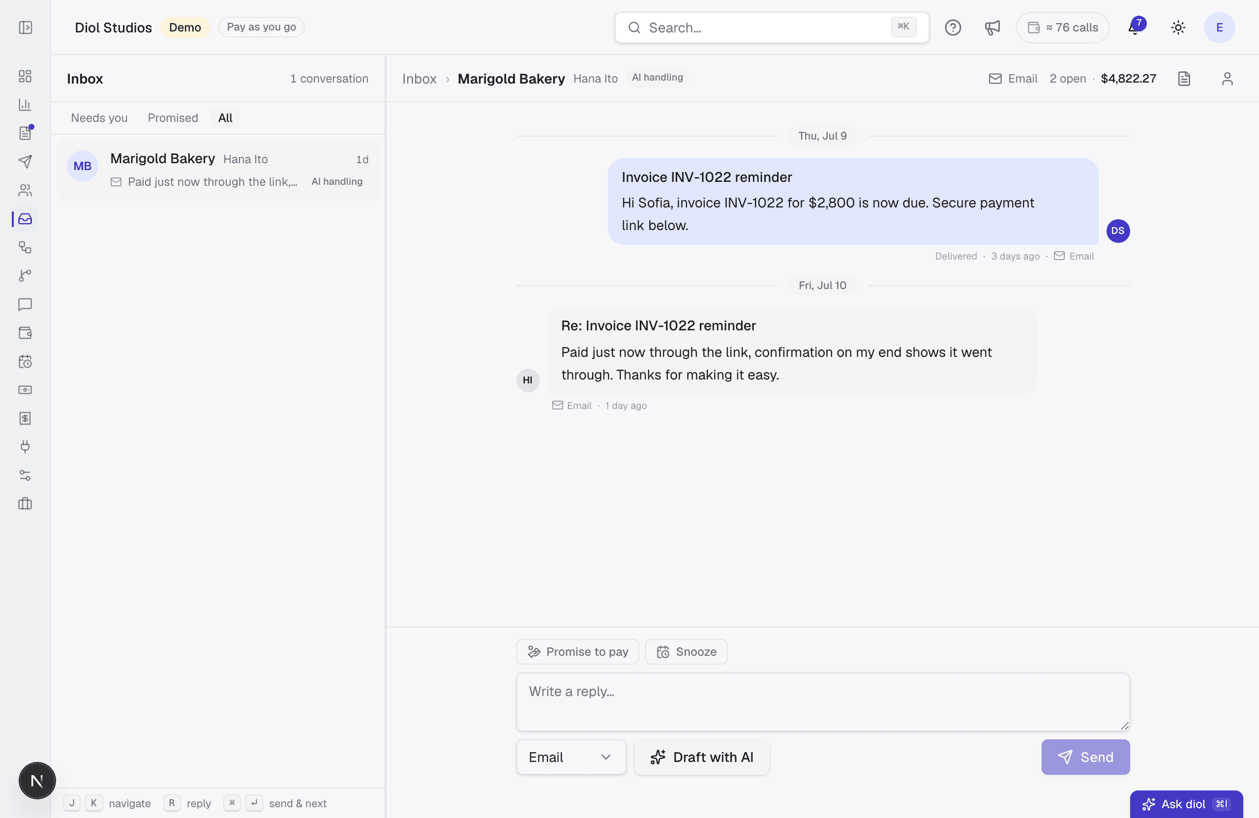Click the AI handling badge in header
This screenshot has width=1259, height=818.
point(657,77)
